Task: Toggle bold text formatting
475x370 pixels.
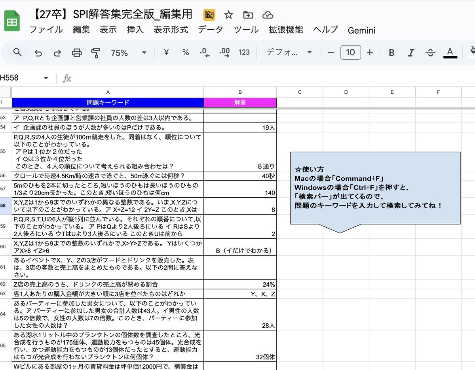Action: [391, 53]
